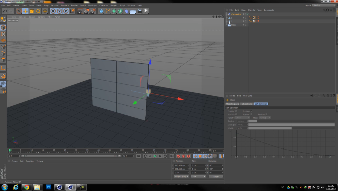Open viewport Display menu
The height and width of the screenshot is (191, 338).
[x=32, y=17]
